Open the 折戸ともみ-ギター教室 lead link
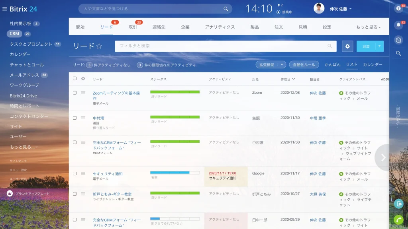 tap(112, 194)
